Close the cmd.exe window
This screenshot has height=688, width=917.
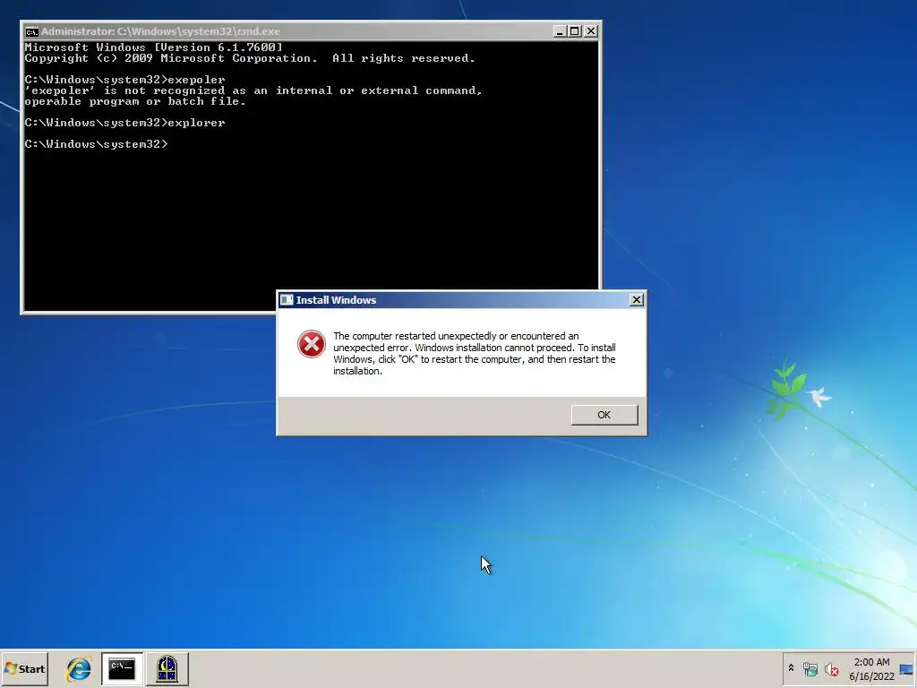tap(591, 31)
